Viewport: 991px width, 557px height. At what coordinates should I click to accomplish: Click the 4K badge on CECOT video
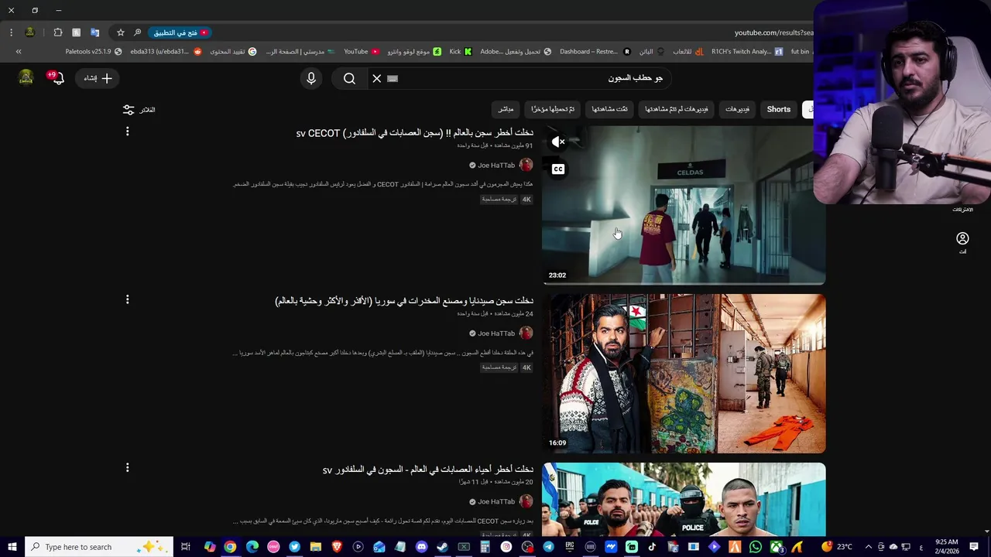(x=526, y=200)
